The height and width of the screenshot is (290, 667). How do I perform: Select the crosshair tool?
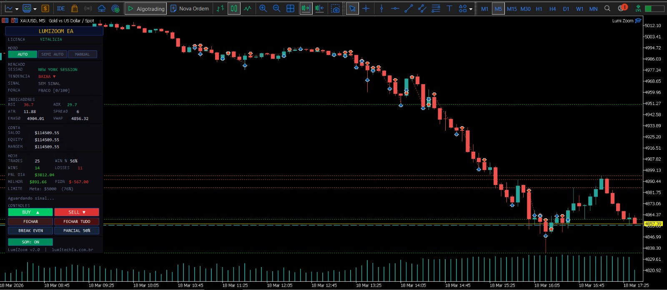click(366, 8)
